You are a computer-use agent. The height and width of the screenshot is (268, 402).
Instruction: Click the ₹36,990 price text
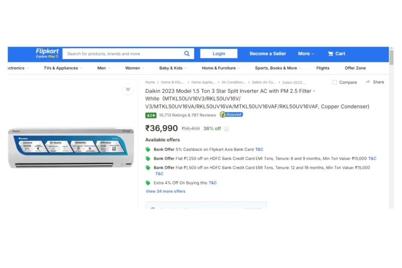(161, 128)
